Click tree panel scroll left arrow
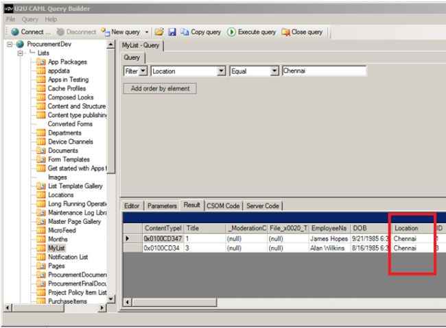The height and width of the screenshot is (328, 446). pyautogui.click(x=8, y=308)
